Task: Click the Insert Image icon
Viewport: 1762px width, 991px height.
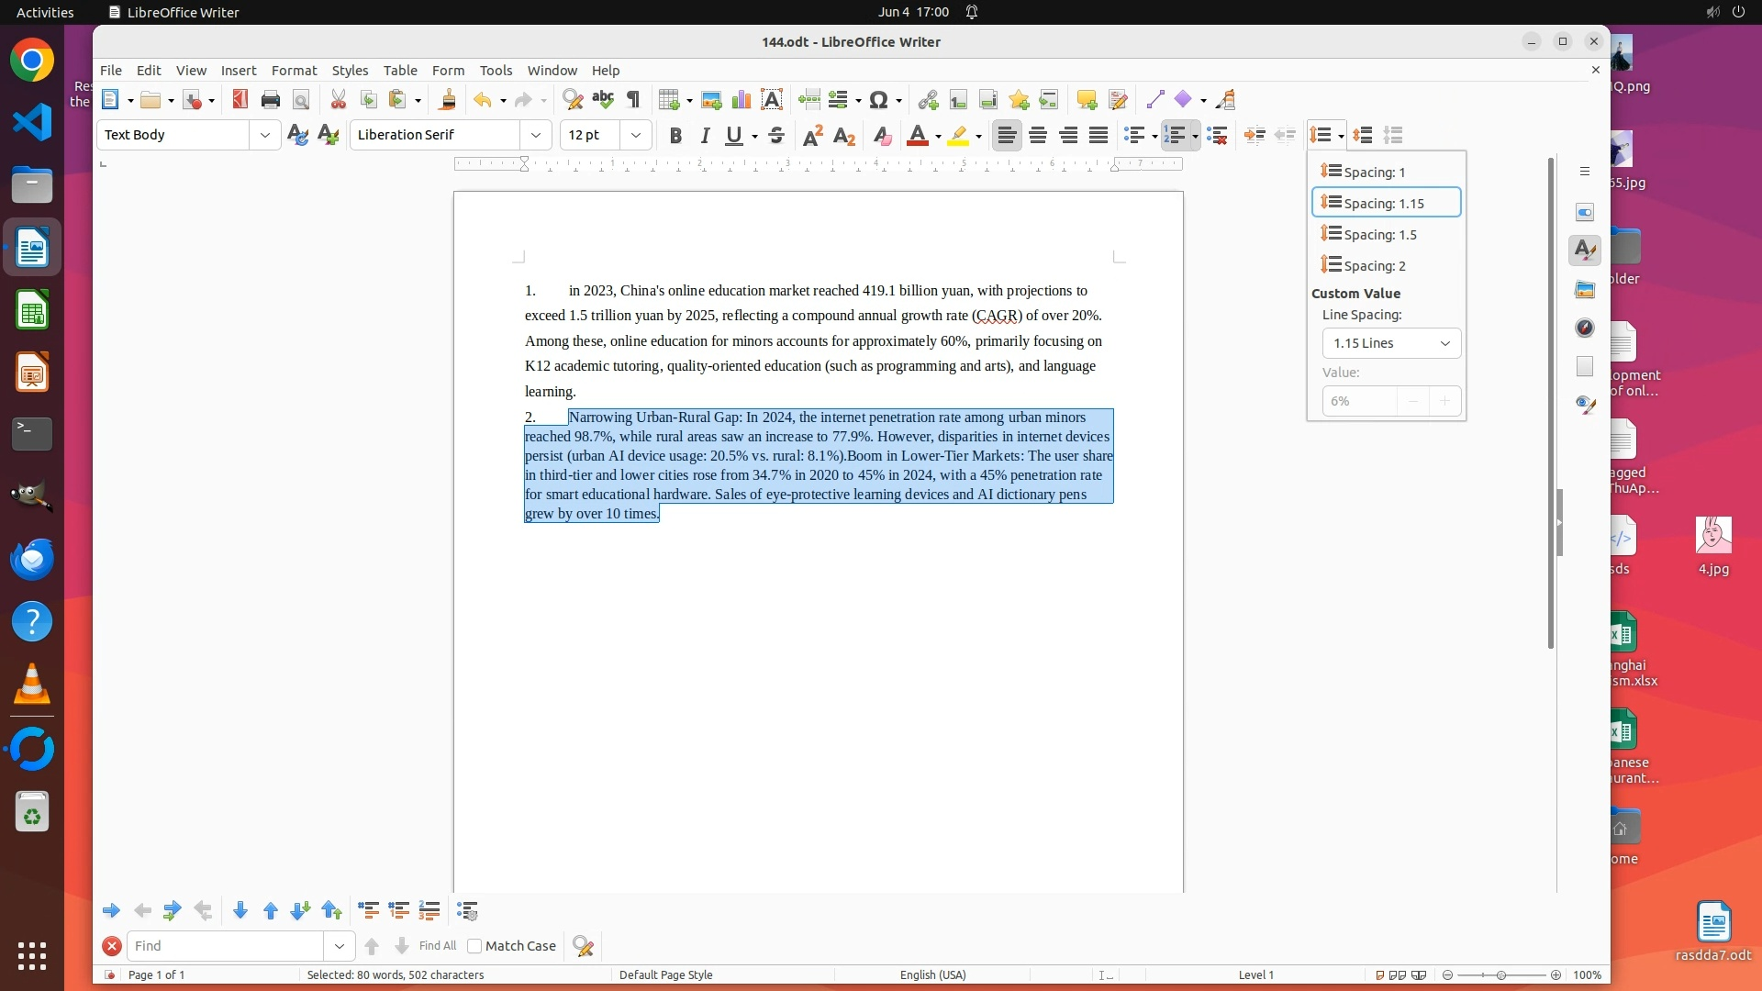Action: 710,100
